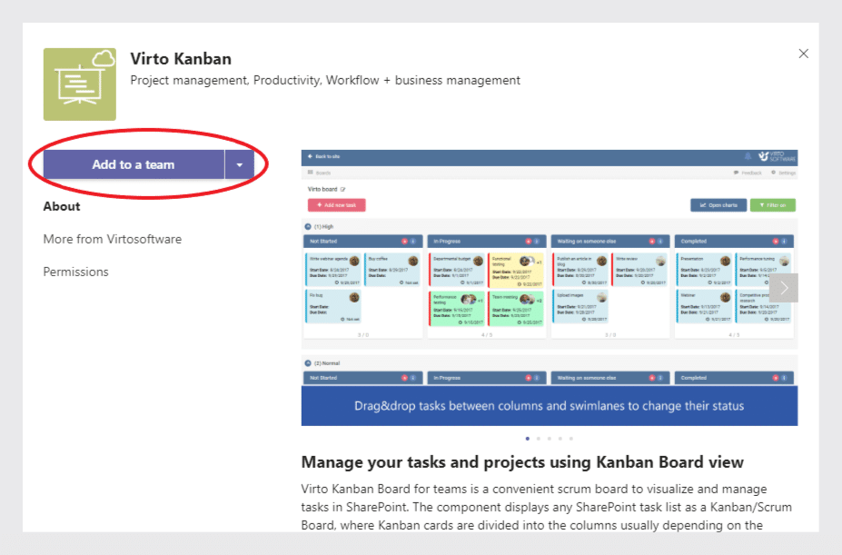Click the Virto Kanban title text

click(x=181, y=58)
